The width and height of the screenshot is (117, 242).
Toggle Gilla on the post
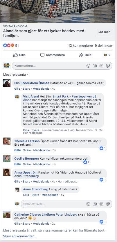pos(19,55)
